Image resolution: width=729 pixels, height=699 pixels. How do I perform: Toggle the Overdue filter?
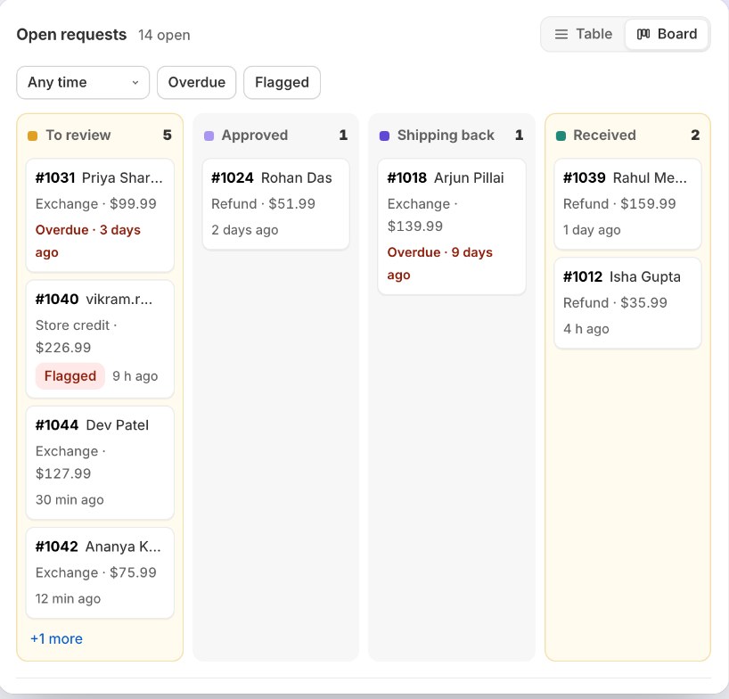pyautogui.click(x=197, y=82)
